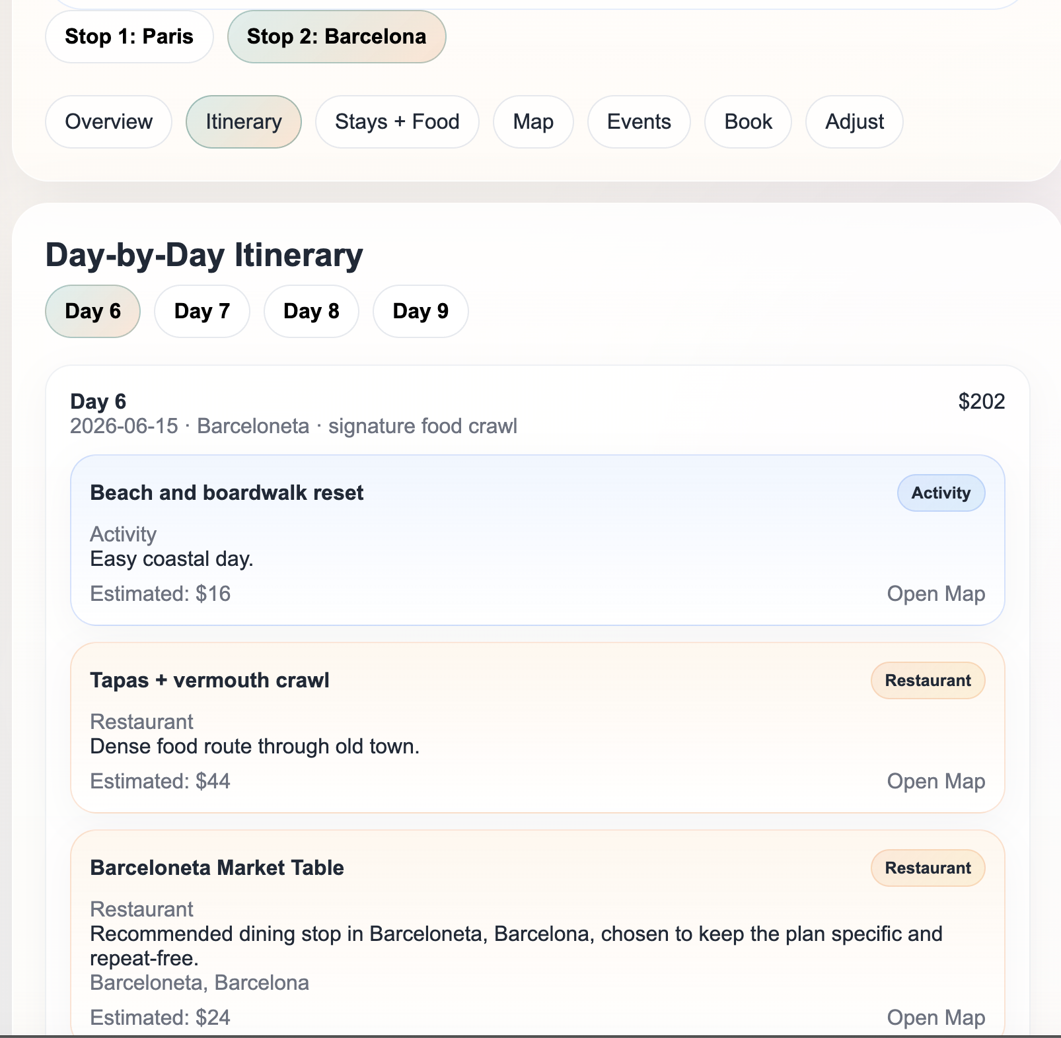This screenshot has height=1038, width=1061.
Task: Open Map for Beach and boardwalk reset
Action: tap(935, 594)
